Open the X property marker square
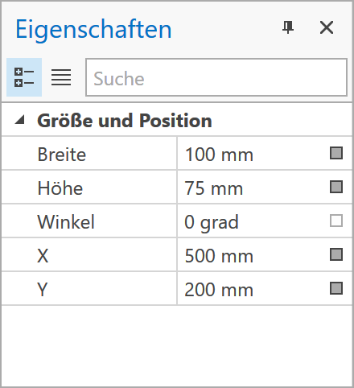 (336, 254)
